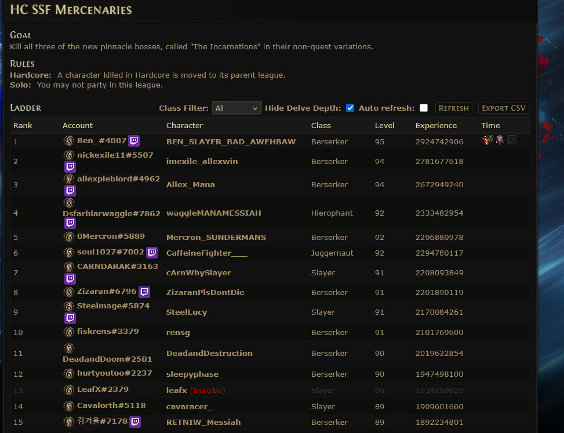Click challenge badge next to soul1027#7002
The image size is (564, 433).
pos(69,253)
